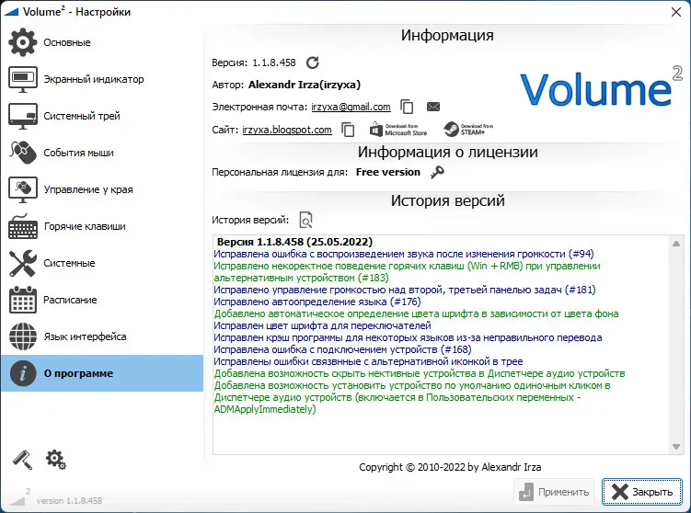691x513 pixels.
Task: Open full version history document icon
Action: tap(305, 220)
